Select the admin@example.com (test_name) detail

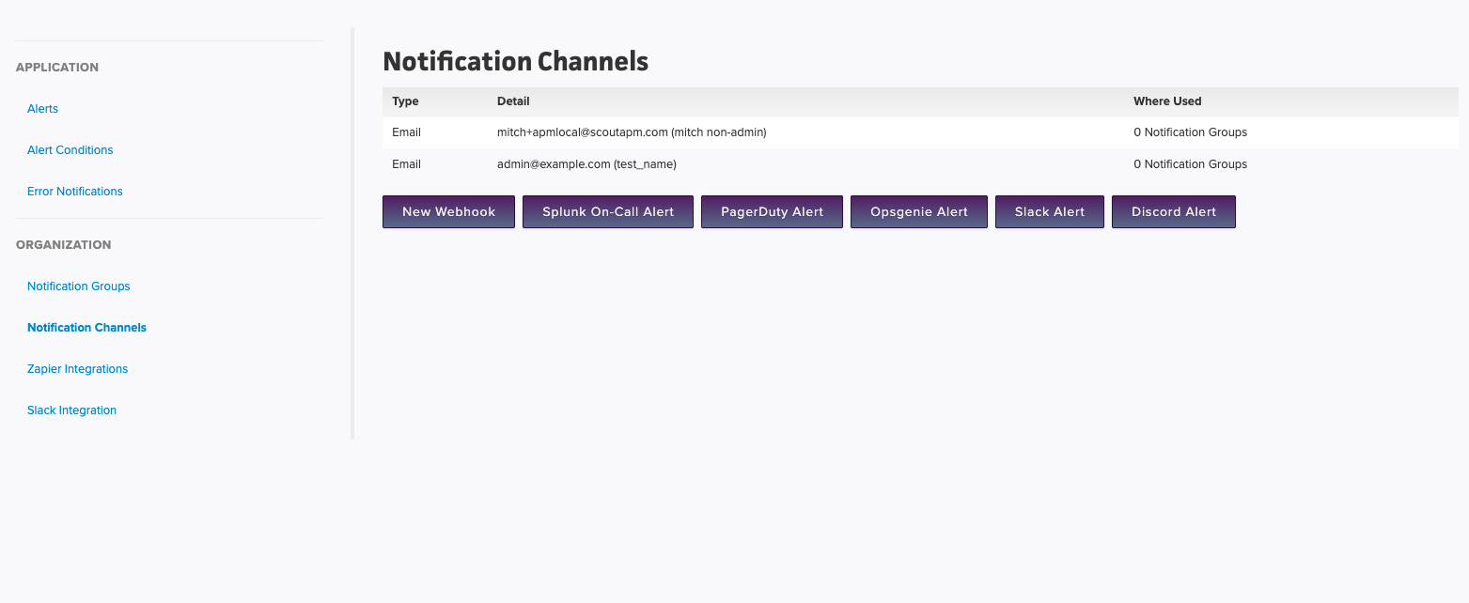pos(586,164)
